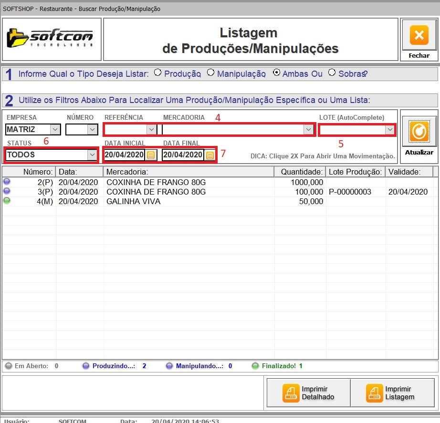440x423 pixels.
Task: Open the Número dropdown
Action: pos(92,129)
